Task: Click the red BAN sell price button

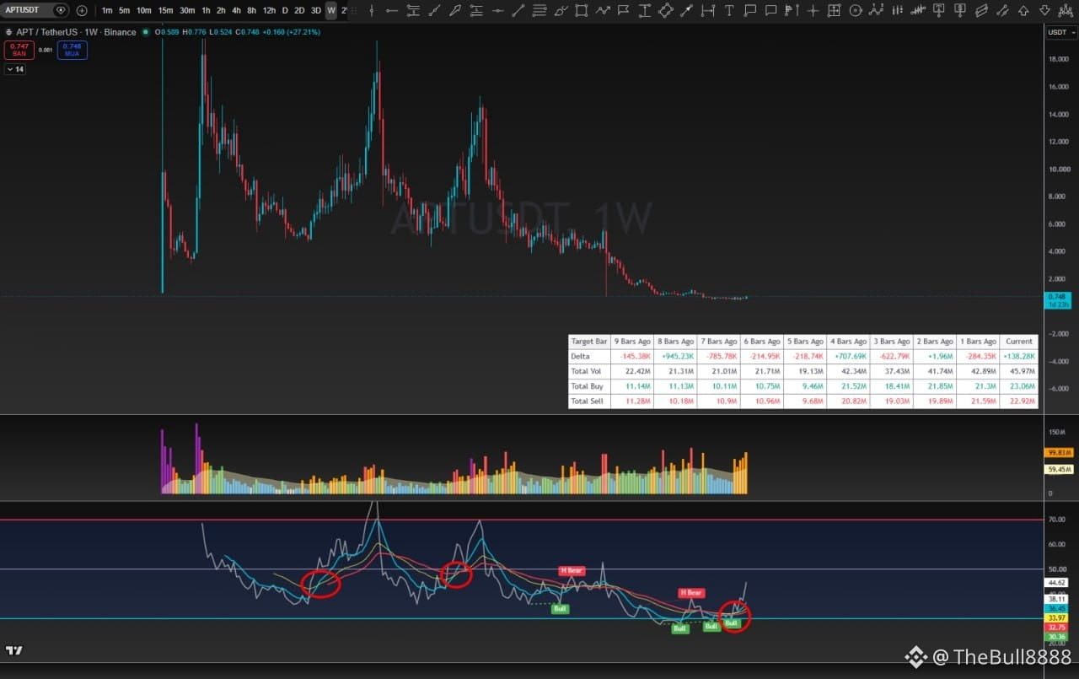Action: (19, 50)
